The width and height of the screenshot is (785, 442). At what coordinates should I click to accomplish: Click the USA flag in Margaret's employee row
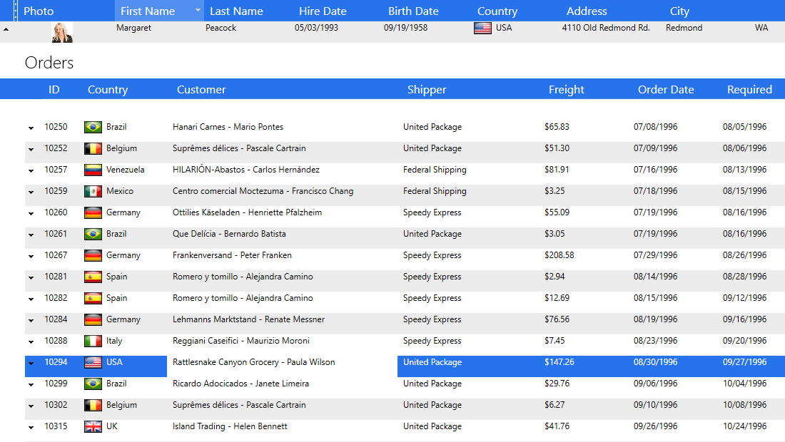(x=482, y=29)
